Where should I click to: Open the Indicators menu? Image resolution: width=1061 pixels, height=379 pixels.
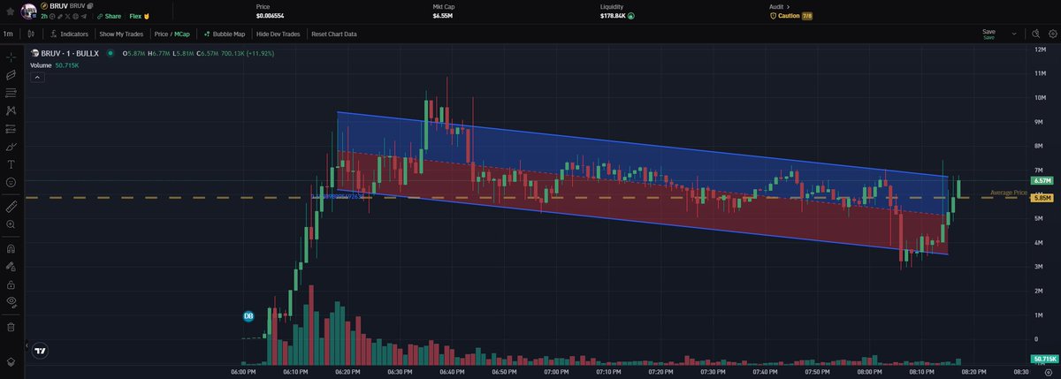click(69, 34)
